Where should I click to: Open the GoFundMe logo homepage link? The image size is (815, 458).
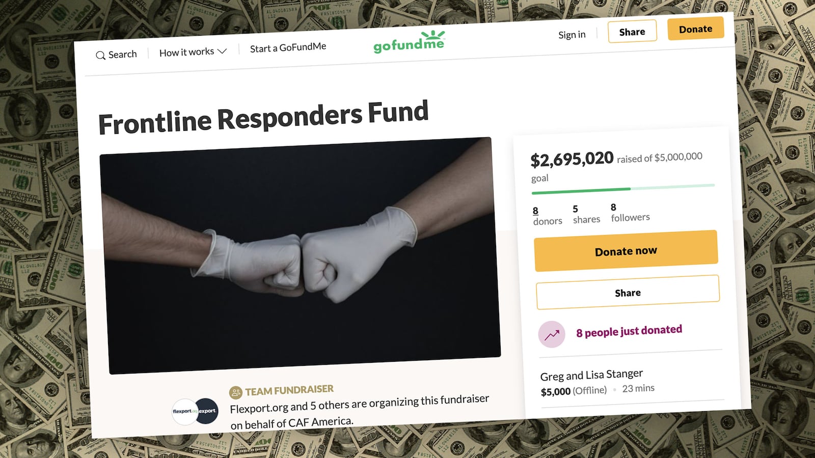pos(409,42)
